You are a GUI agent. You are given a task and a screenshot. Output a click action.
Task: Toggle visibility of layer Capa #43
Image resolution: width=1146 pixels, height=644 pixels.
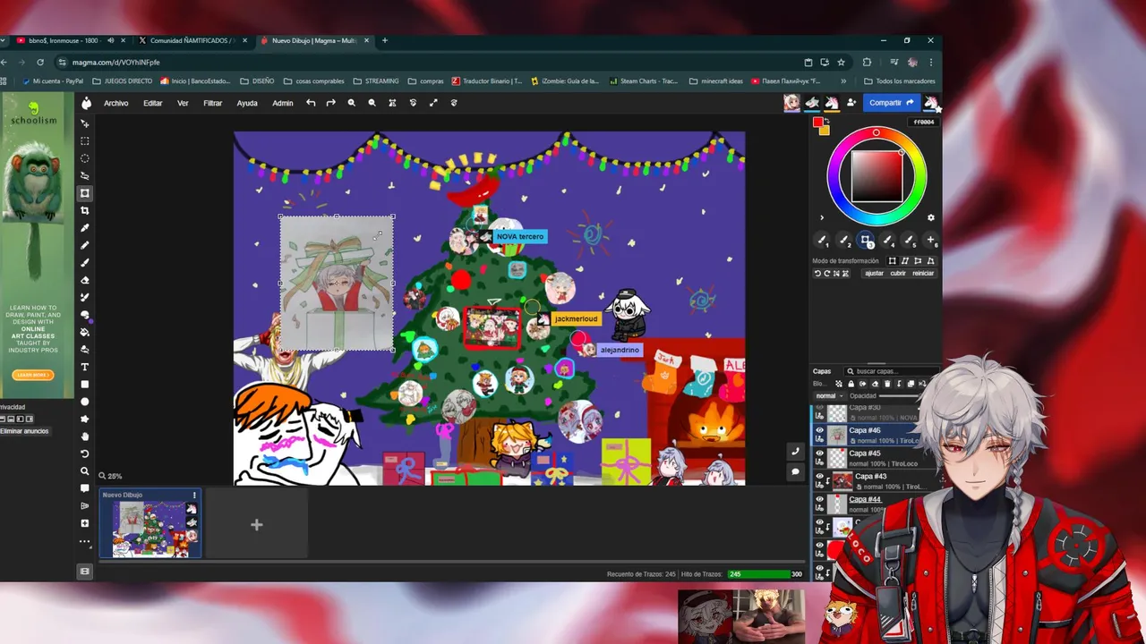[x=819, y=477]
